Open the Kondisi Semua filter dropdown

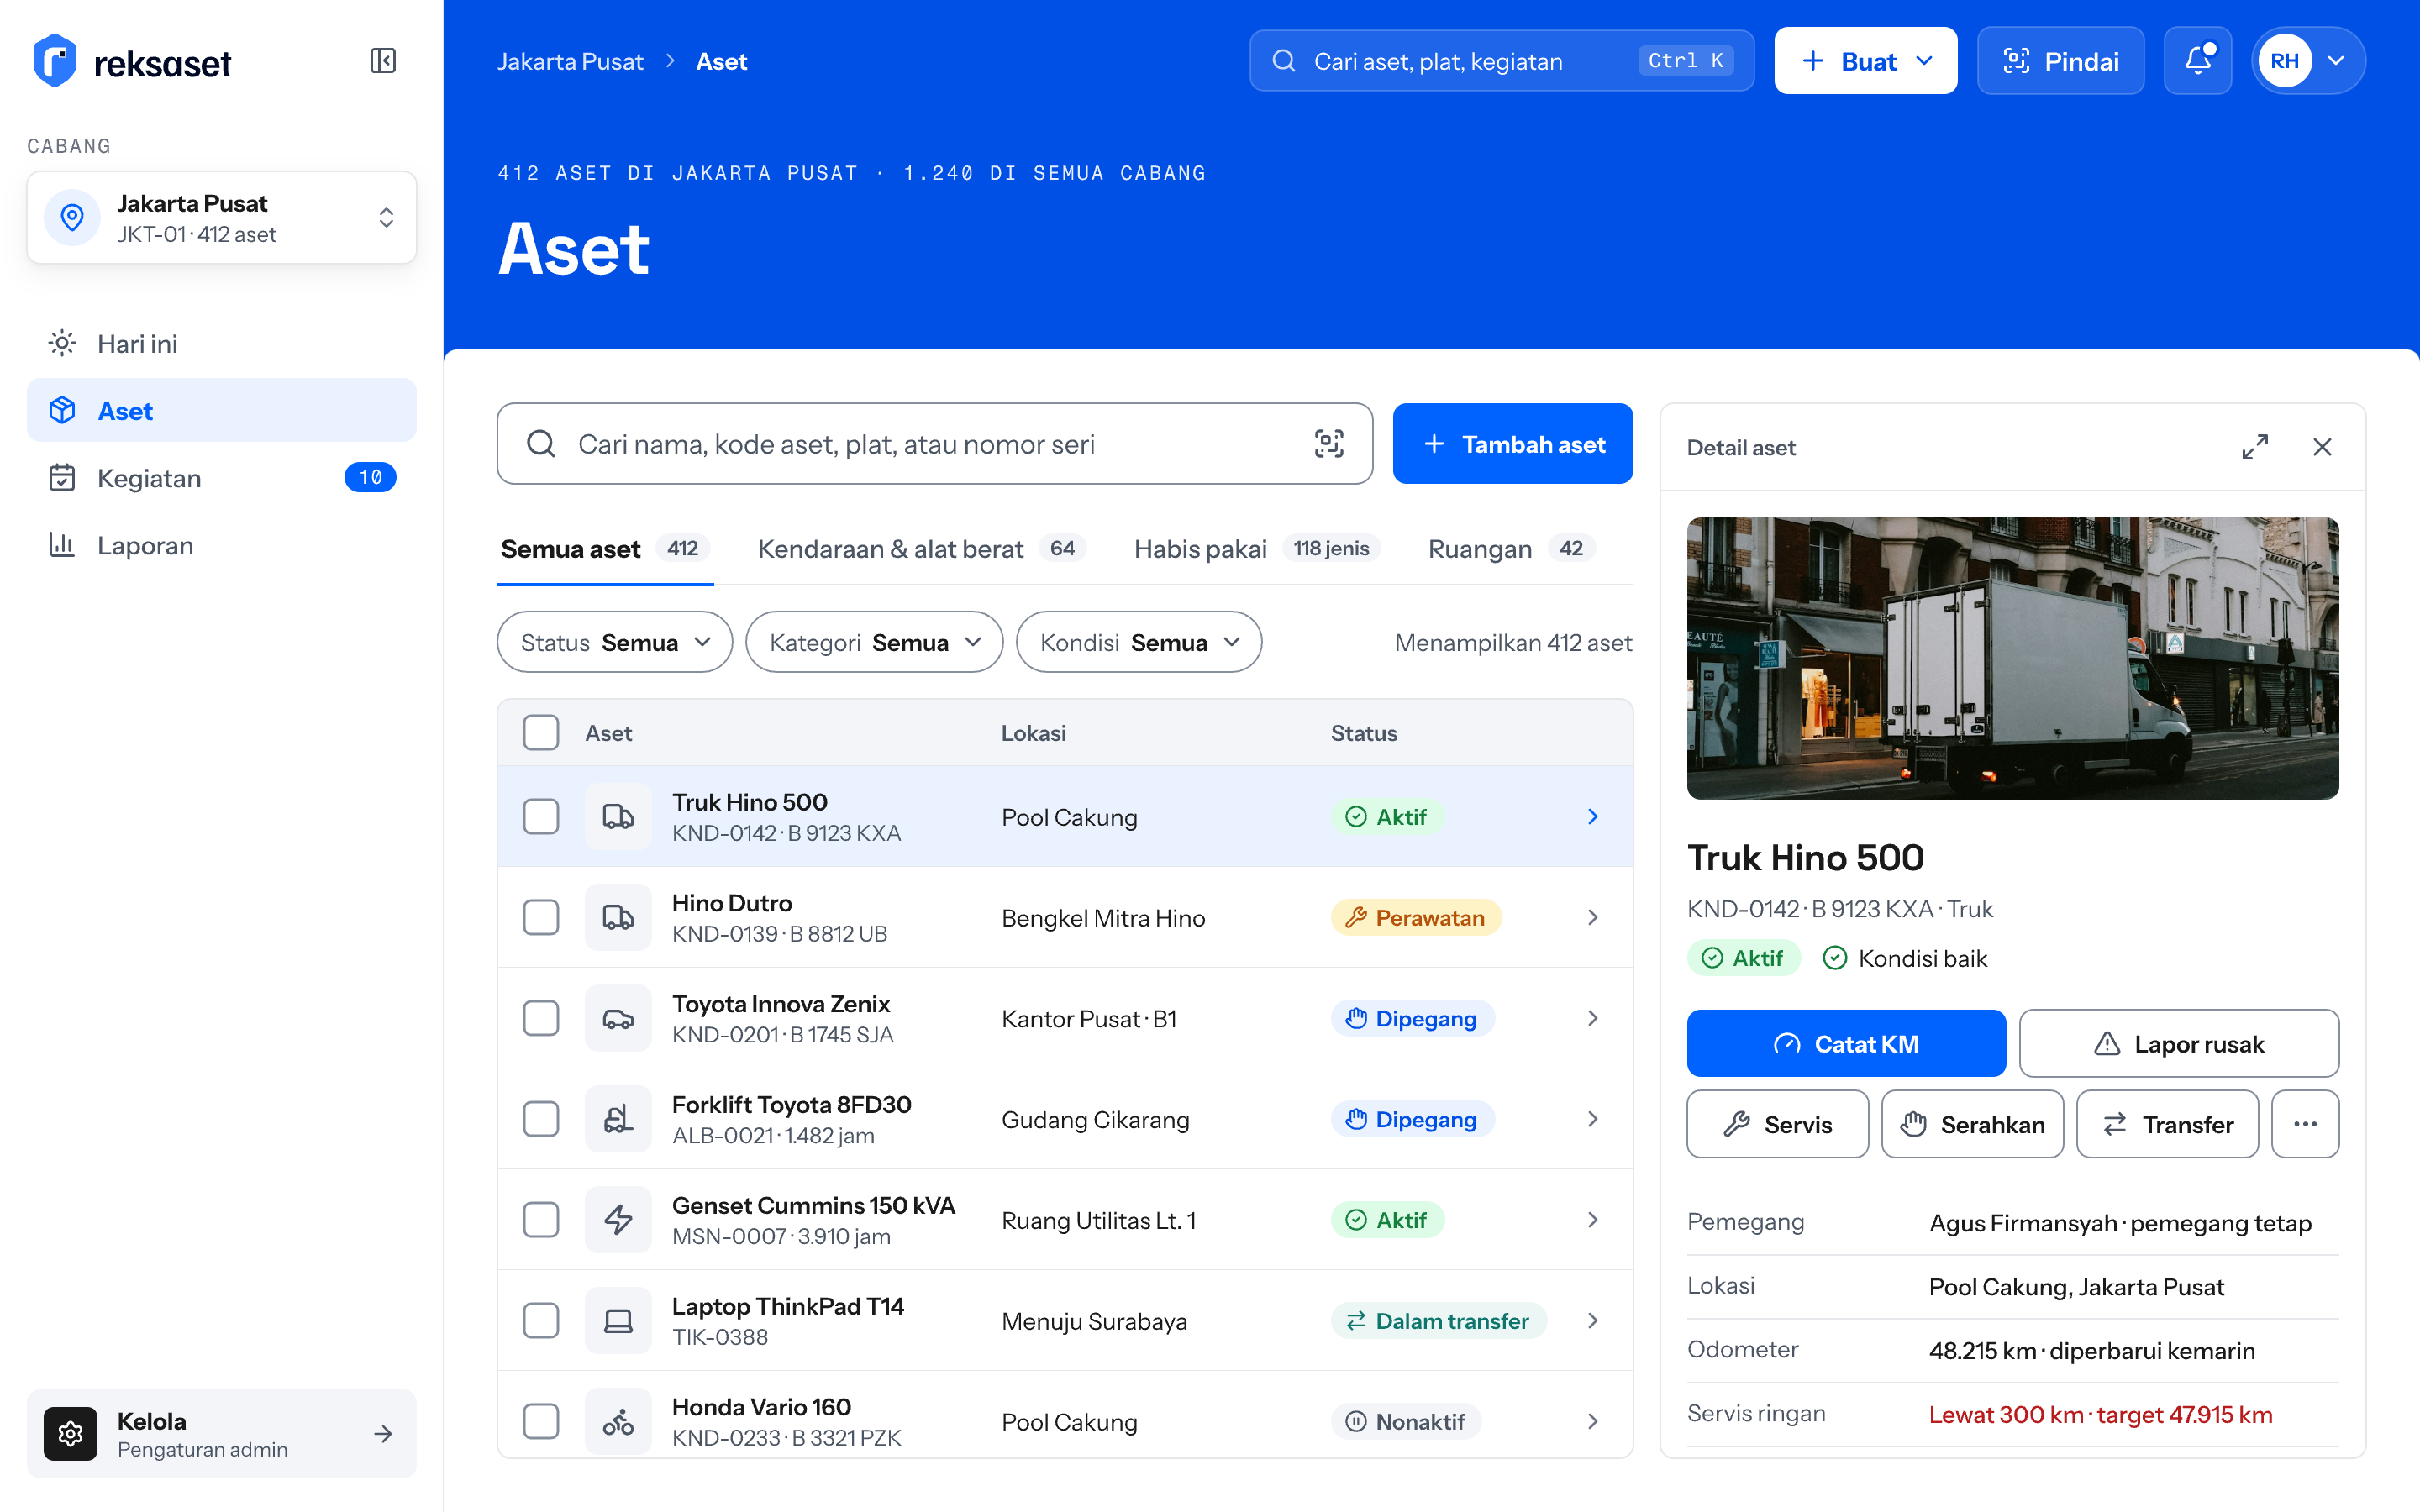[1139, 642]
